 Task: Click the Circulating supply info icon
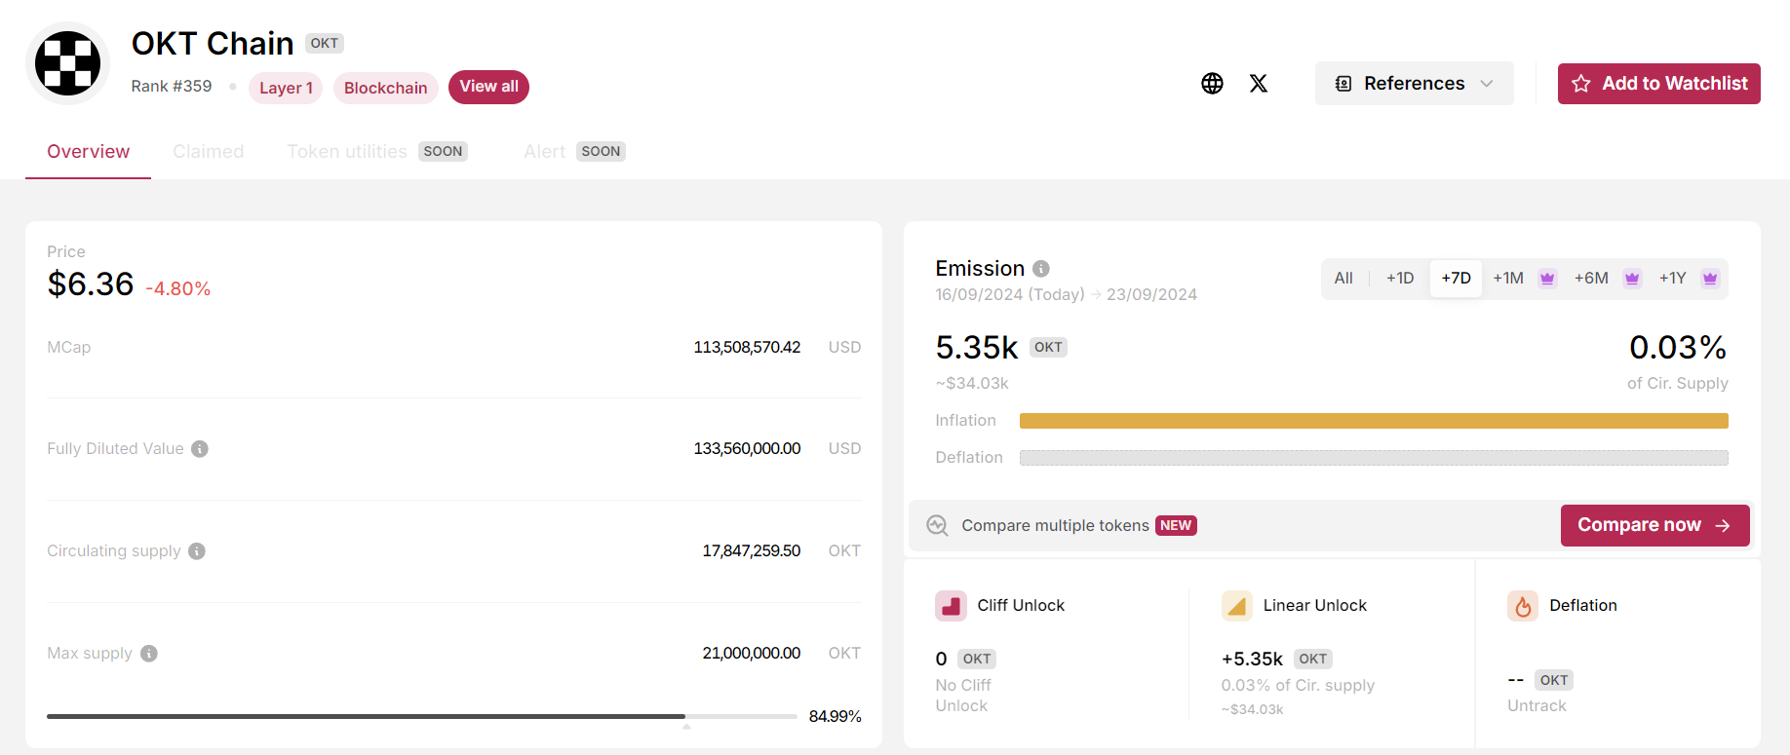pyautogui.click(x=197, y=551)
